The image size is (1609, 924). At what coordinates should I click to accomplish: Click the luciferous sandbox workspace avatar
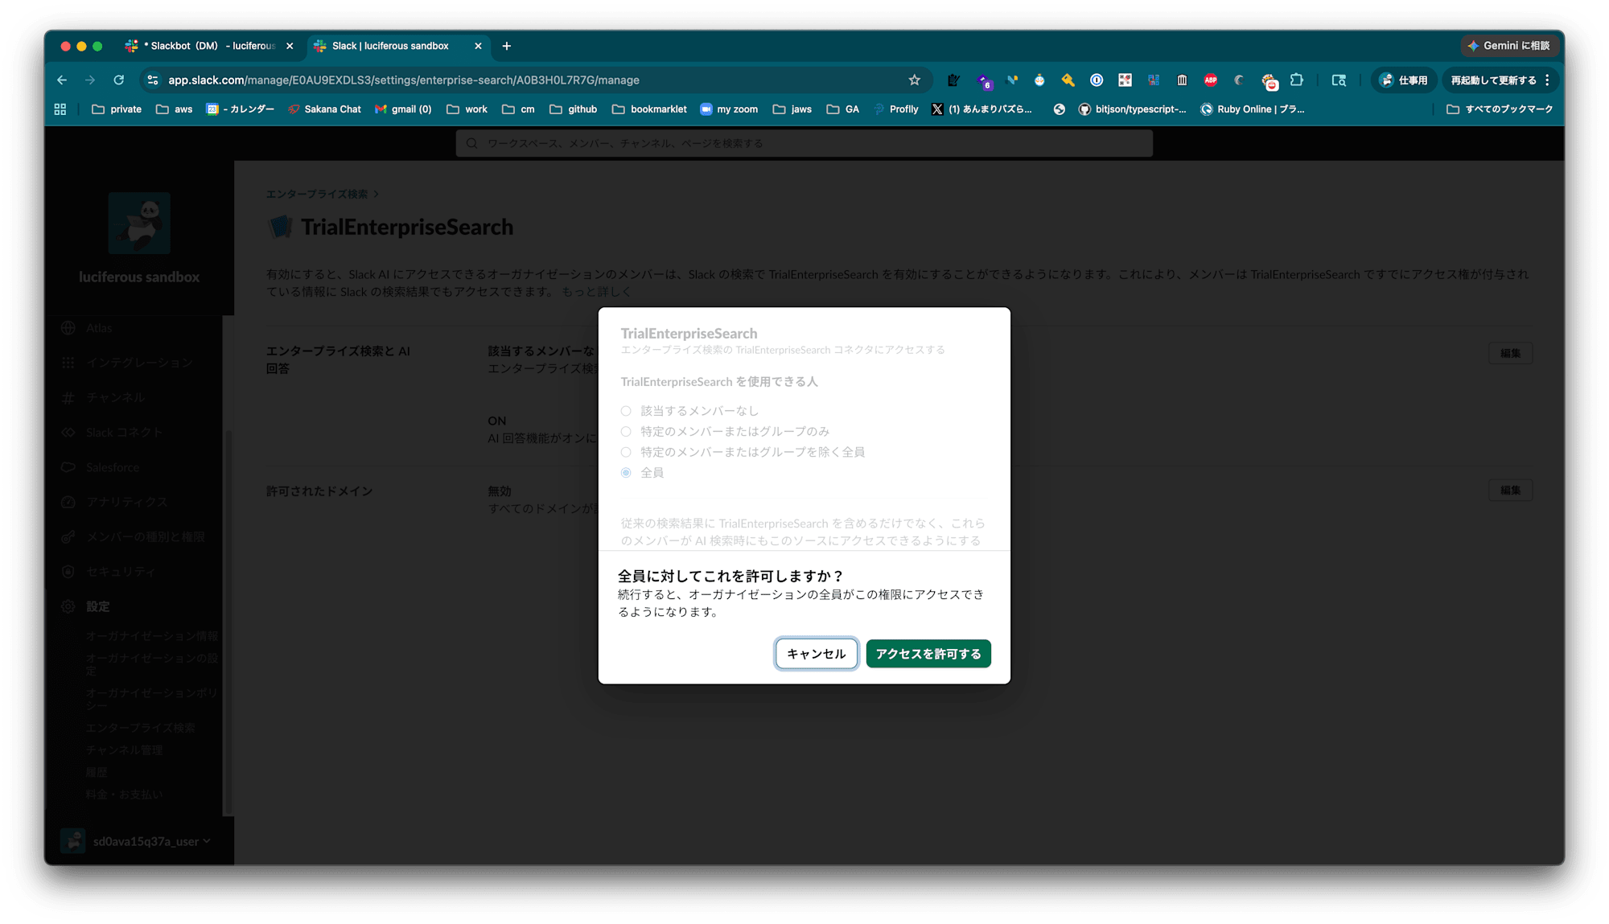tap(139, 223)
